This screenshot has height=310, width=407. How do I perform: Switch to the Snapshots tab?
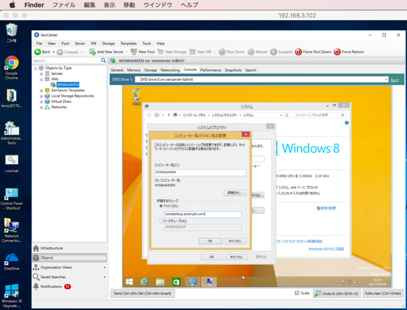click(233, 70)
